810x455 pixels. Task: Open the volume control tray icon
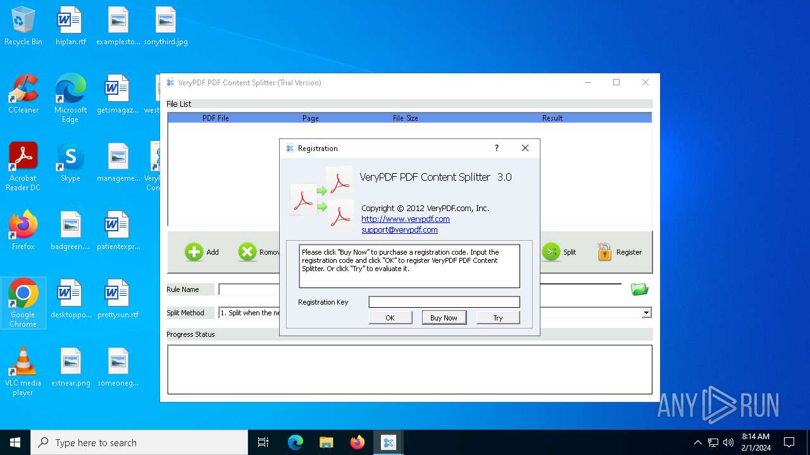click(x=728, y=442)
